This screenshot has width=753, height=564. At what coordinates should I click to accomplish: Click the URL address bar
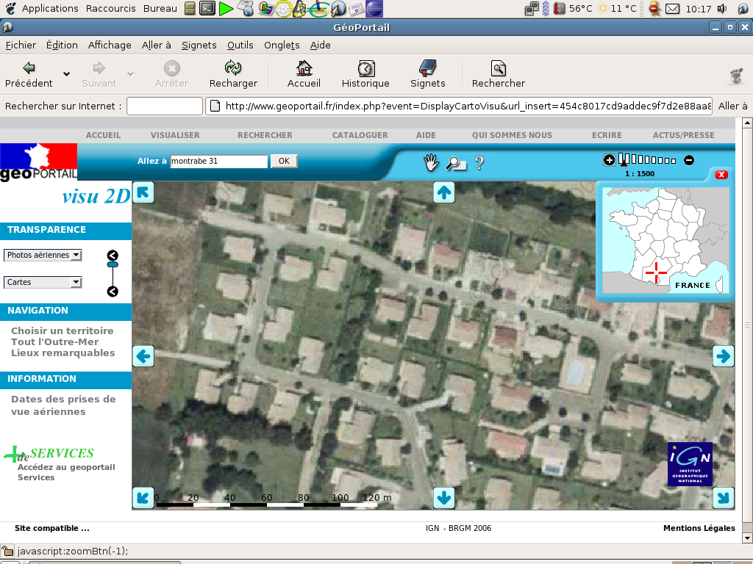coord(459,106)
